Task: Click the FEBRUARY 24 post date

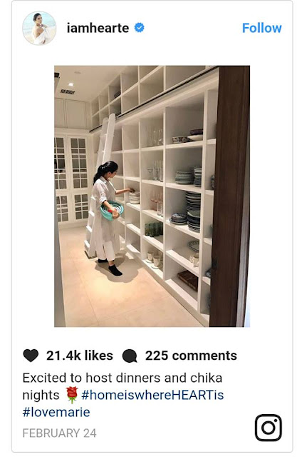Action: pyautogui.click(x=59, y=433)
